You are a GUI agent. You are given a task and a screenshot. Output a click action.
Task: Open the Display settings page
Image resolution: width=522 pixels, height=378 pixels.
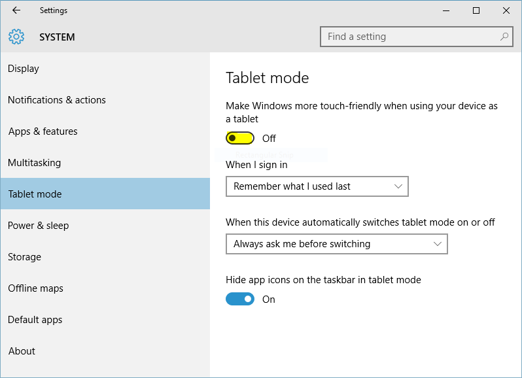click(105, 69)
